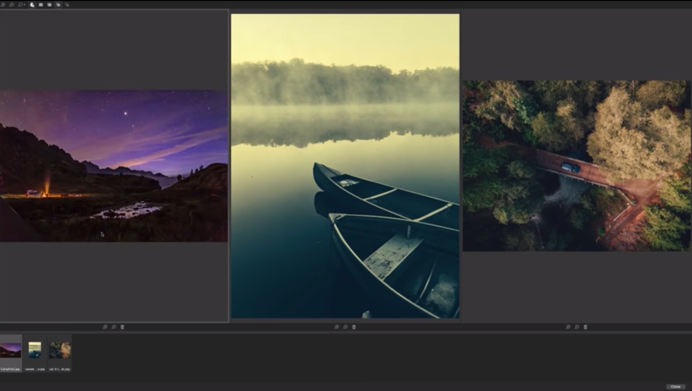Delete the canoe image using its trash icon

coord(354,327)
